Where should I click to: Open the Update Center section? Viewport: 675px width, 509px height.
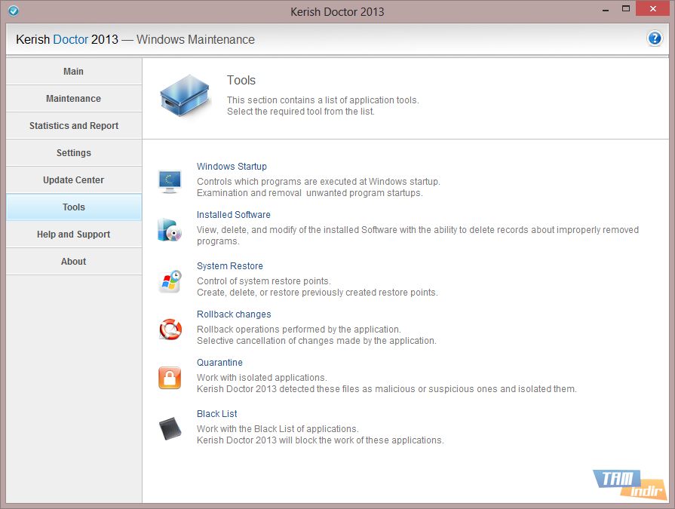point(74,180)
